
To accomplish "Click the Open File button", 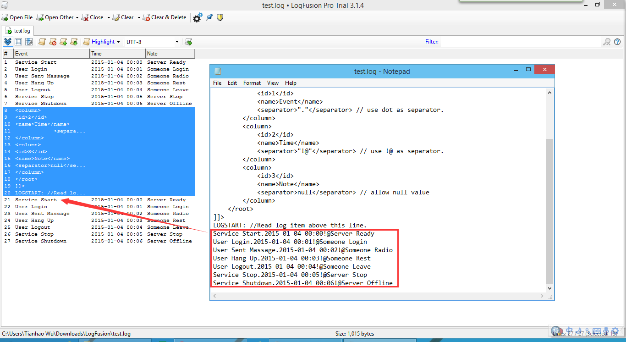I will pyautogui.click(x=17, y=17).
